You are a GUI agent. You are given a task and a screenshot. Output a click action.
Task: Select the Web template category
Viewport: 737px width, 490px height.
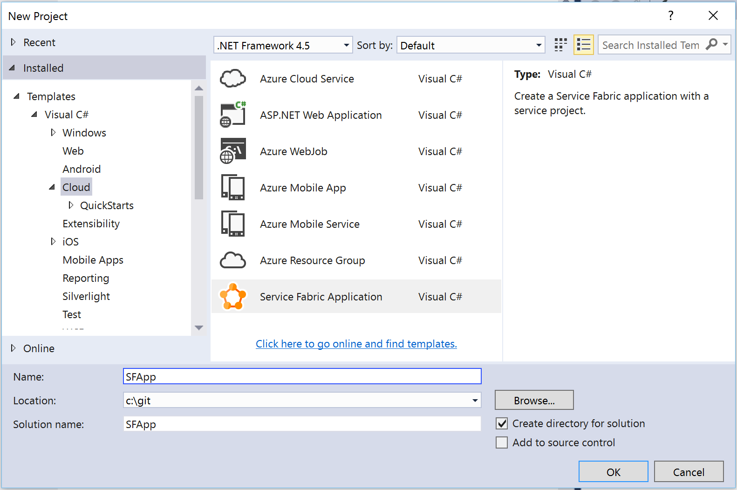click(x=73, y=151)
